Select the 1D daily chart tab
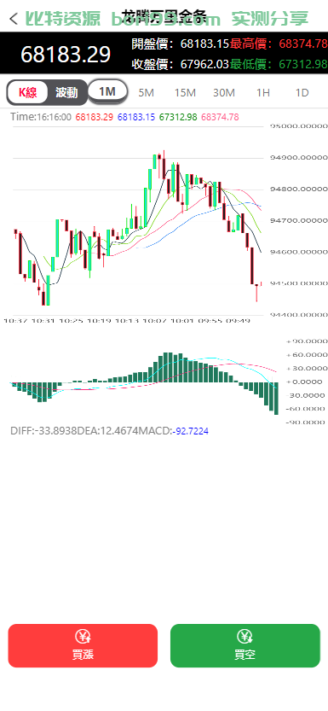This screenshot has width=328, height=711. point(302,93)
